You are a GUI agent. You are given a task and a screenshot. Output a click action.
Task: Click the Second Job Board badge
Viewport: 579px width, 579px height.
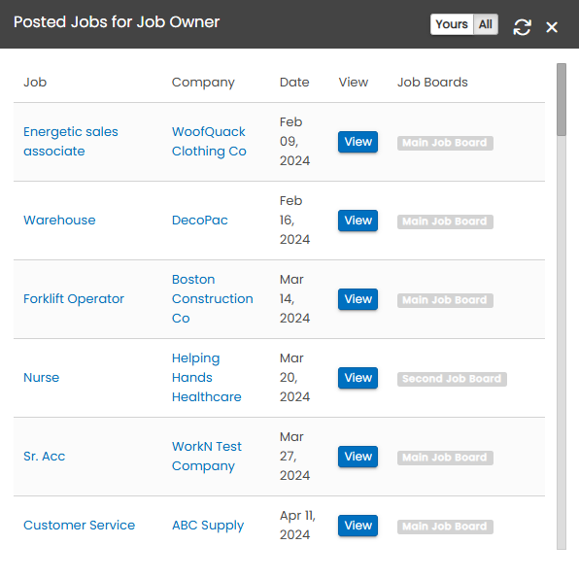[x=452, y=379]
